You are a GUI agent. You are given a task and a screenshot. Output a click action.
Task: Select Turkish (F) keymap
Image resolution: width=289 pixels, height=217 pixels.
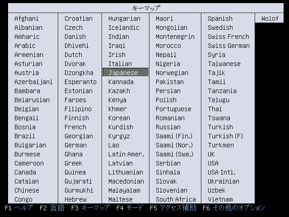[x=225, y=136]
